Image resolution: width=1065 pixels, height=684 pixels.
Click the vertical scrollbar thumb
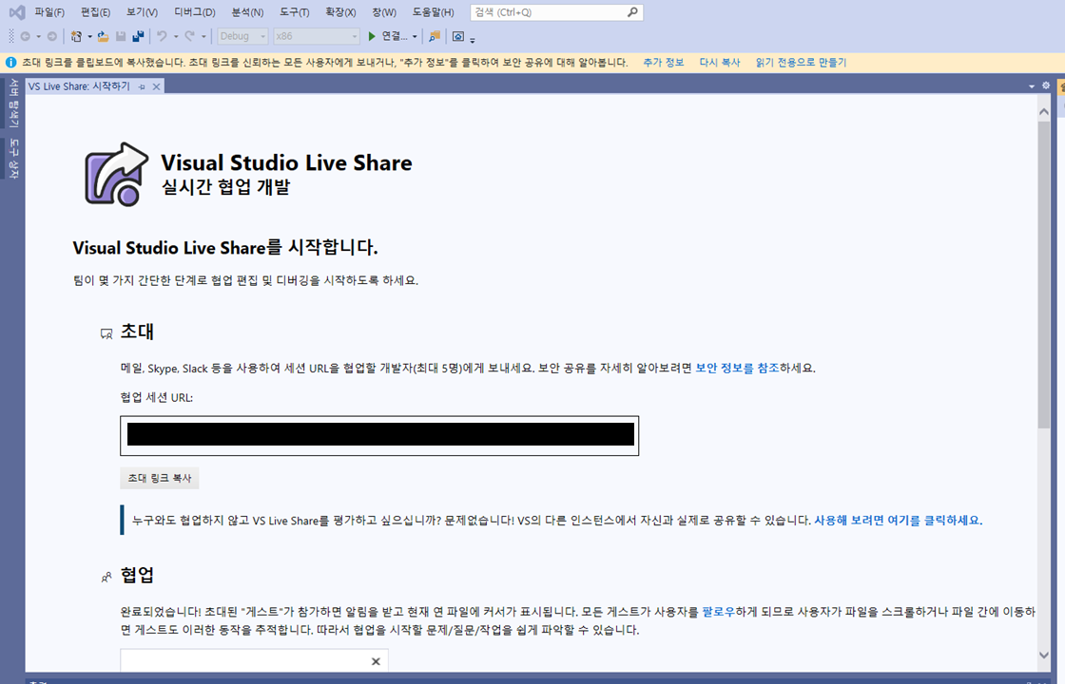point(1044,275)
